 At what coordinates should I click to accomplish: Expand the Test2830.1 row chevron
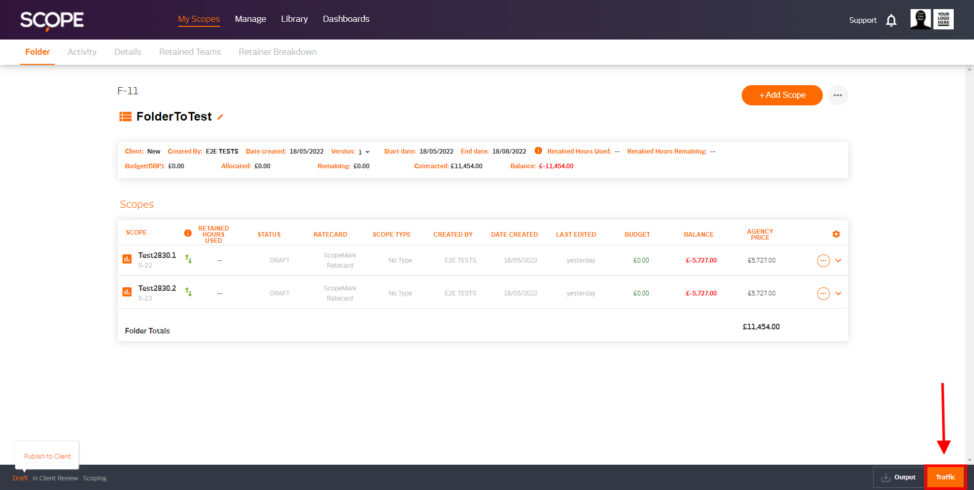coord(839,260)
